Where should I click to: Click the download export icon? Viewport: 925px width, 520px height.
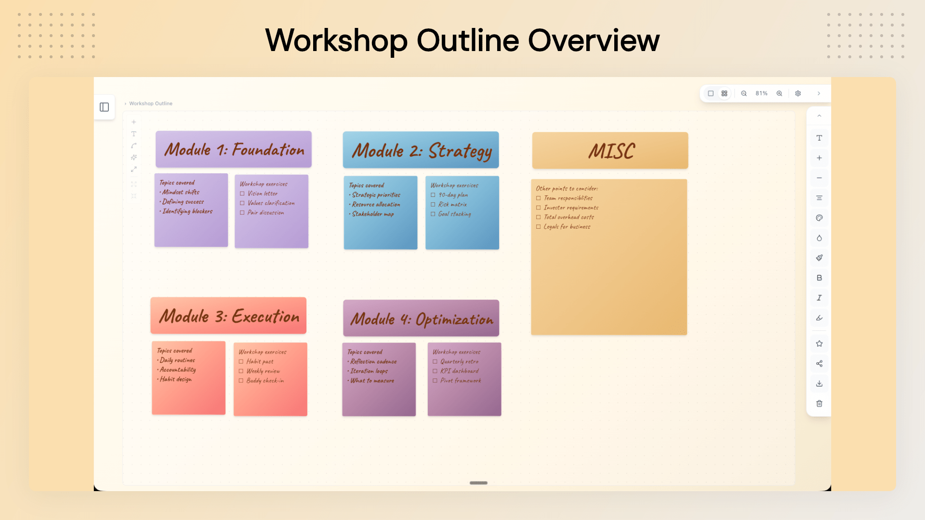pyautogui.click(x=819, y=384)
